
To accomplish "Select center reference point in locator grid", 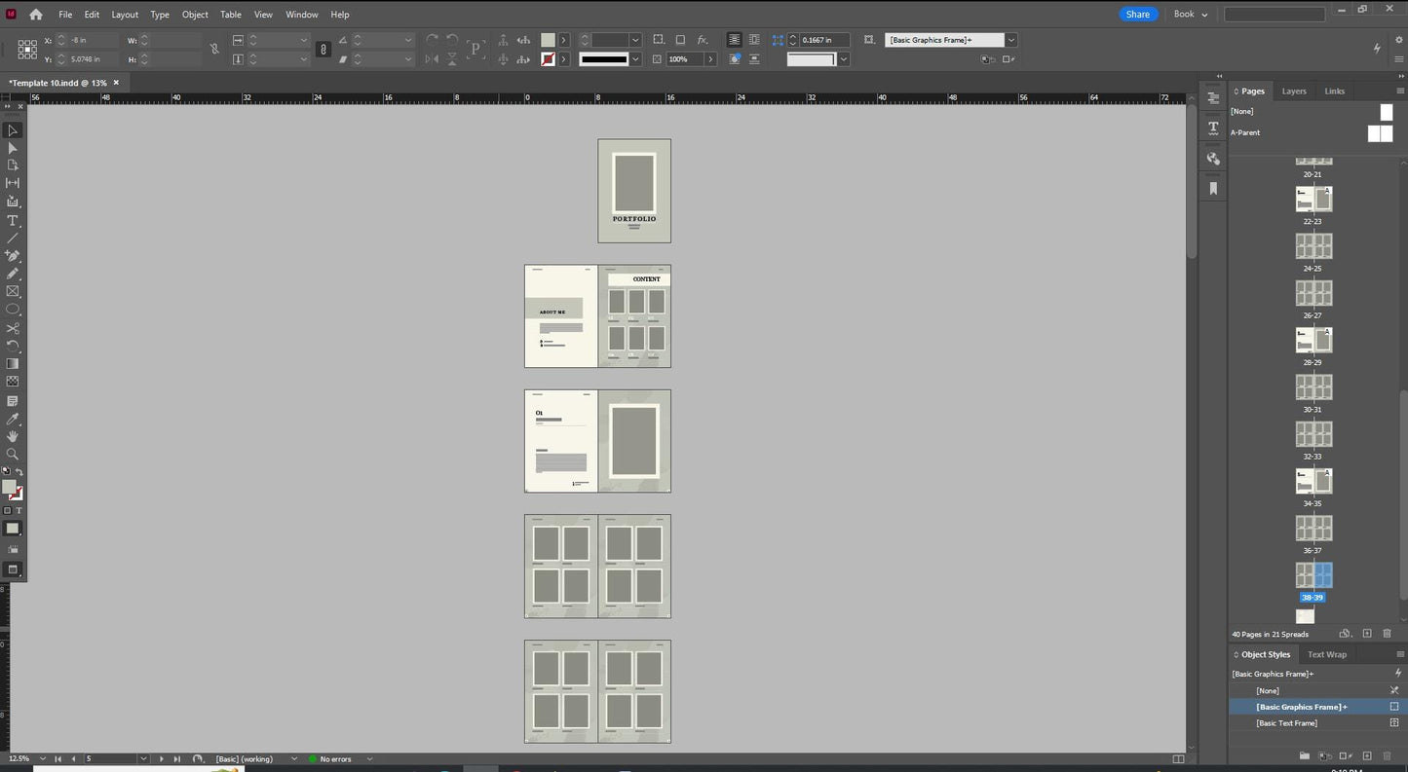I will (27, 49).
